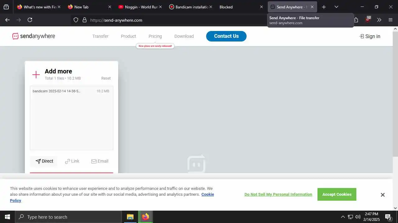Select the Email transfer option
Viewport: 398px width, 223px height.
coord(100,161)
